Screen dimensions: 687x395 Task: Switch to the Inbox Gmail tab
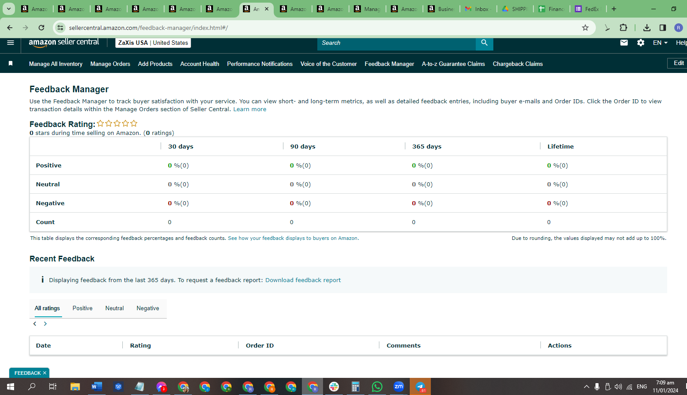(x=478, y=9)
